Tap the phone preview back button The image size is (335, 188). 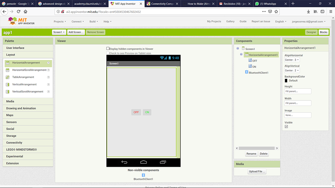click(x=124, y=162)
